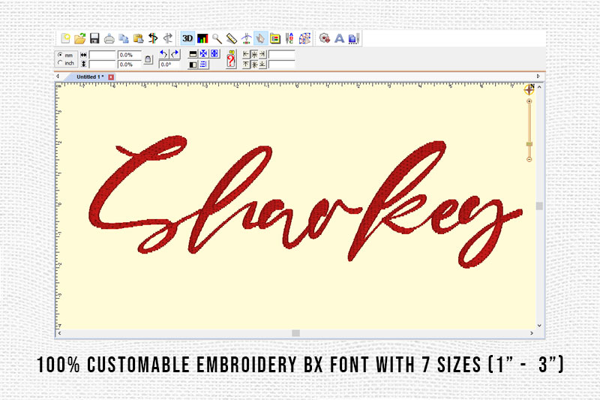Click the width percentage 0.0% field
The image size is (600, 400).
129,55
